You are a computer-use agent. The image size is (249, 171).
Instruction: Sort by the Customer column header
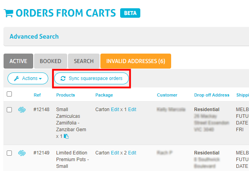coord(167,95)
